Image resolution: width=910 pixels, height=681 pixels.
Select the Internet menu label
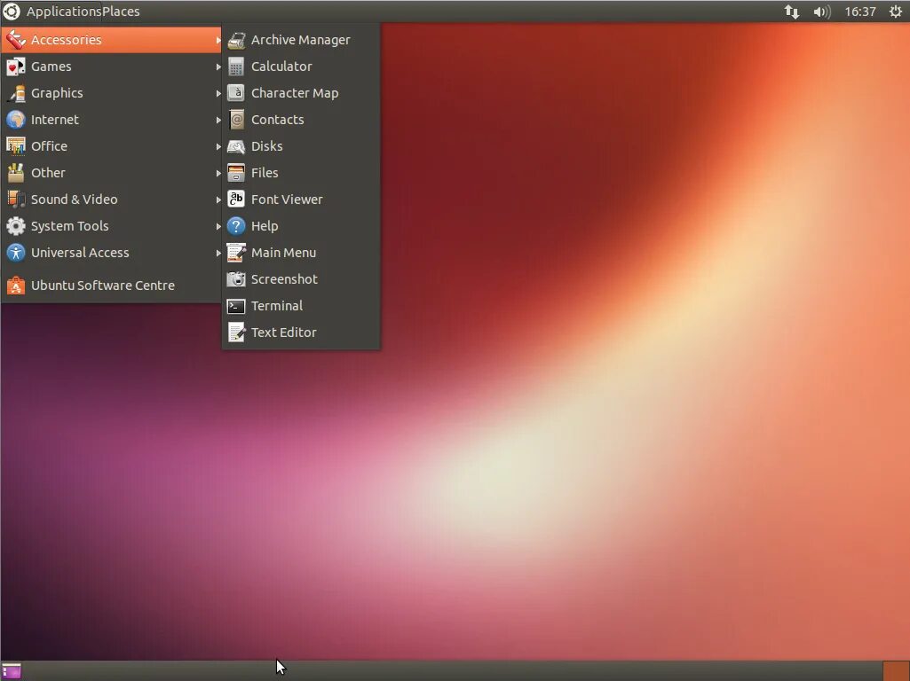54,120
